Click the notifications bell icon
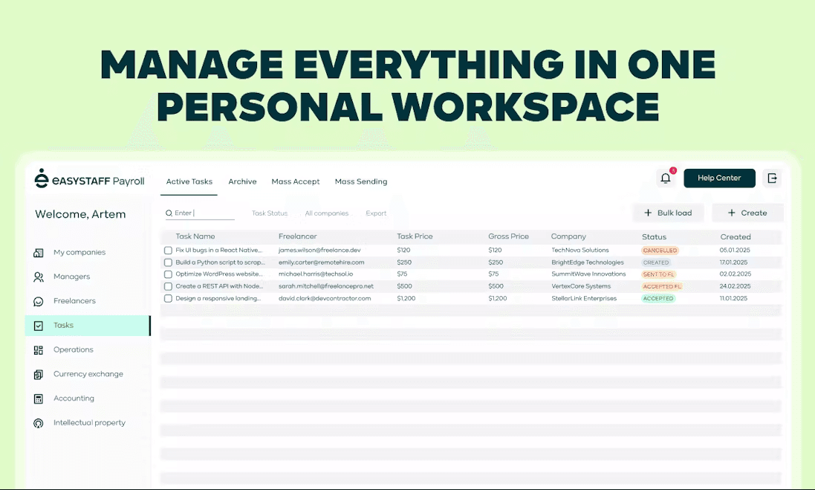 665,178
